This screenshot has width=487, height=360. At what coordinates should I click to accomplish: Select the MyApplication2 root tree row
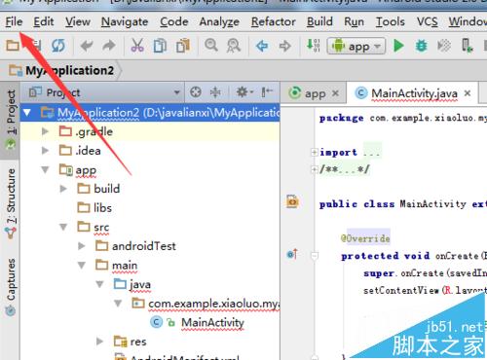[x=150, y=113]
